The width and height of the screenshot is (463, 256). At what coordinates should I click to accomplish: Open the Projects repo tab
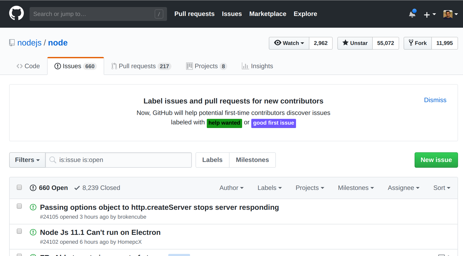(x=207, y=66)
